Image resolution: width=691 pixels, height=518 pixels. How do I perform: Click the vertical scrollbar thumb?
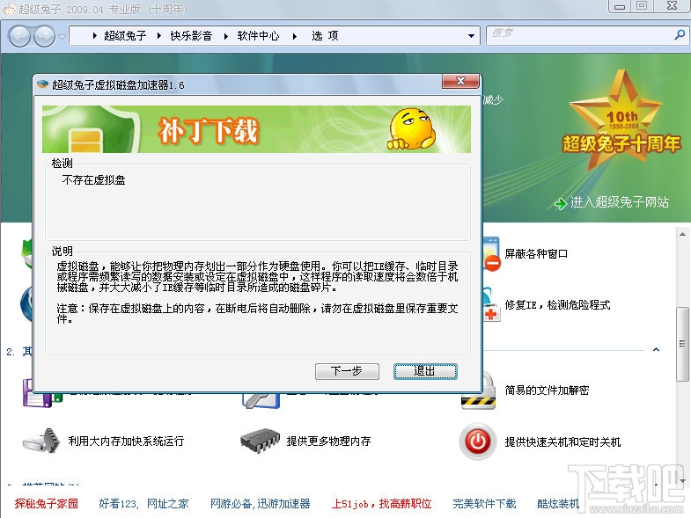[682, 344]
